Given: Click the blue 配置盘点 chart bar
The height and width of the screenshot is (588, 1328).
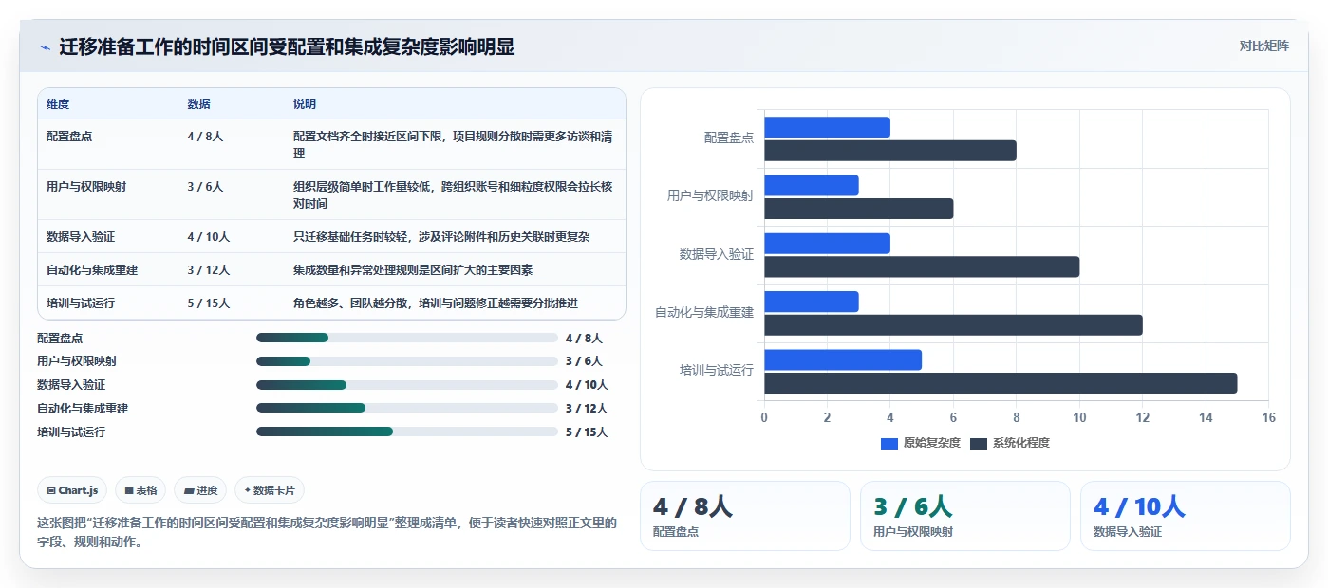Looking at the screenshot, I should click(x=827, y=127).
